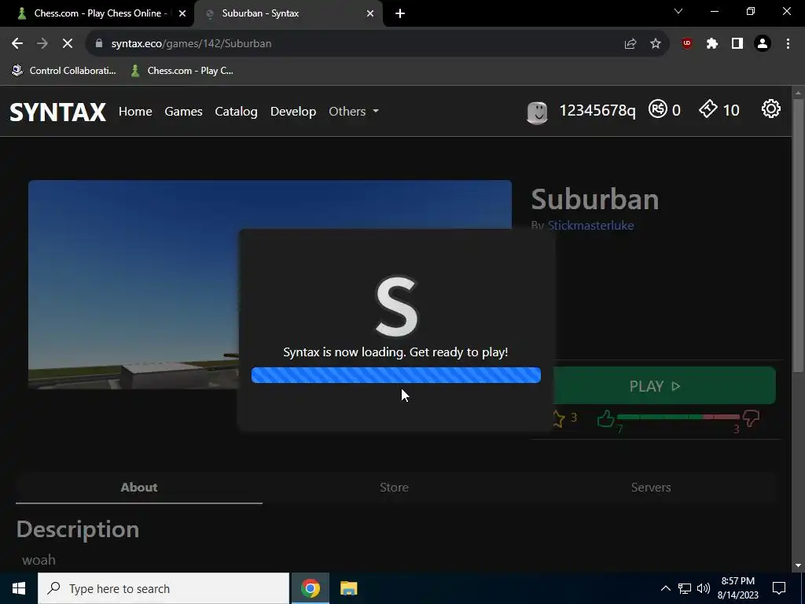
Task: Open File Explorer from taskbar
Action: point(348,588)
